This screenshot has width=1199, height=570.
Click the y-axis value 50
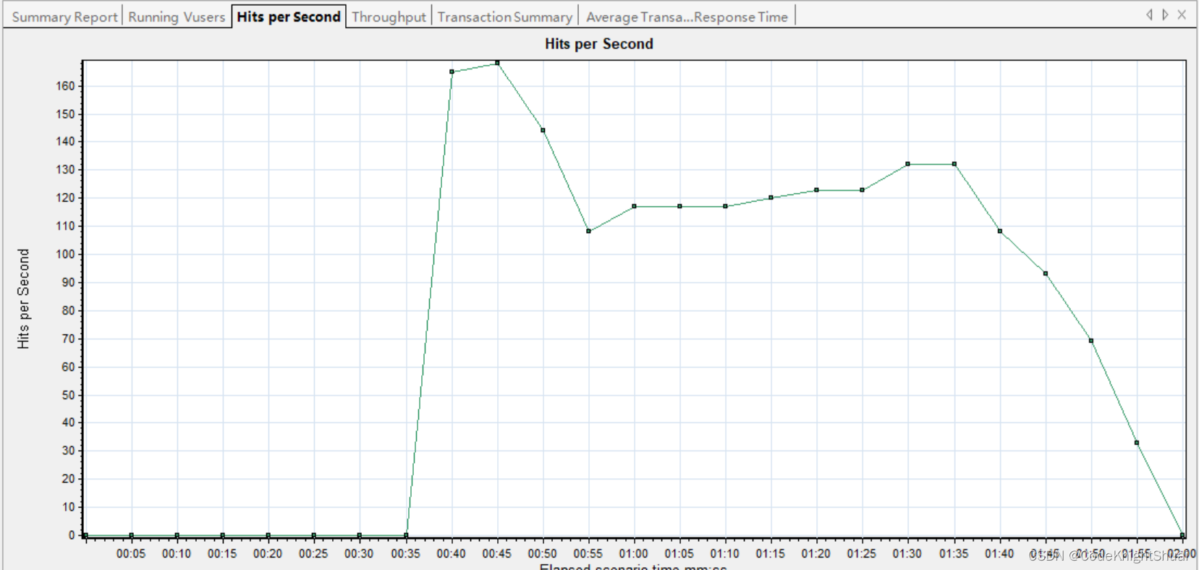[x=68, y=395]
